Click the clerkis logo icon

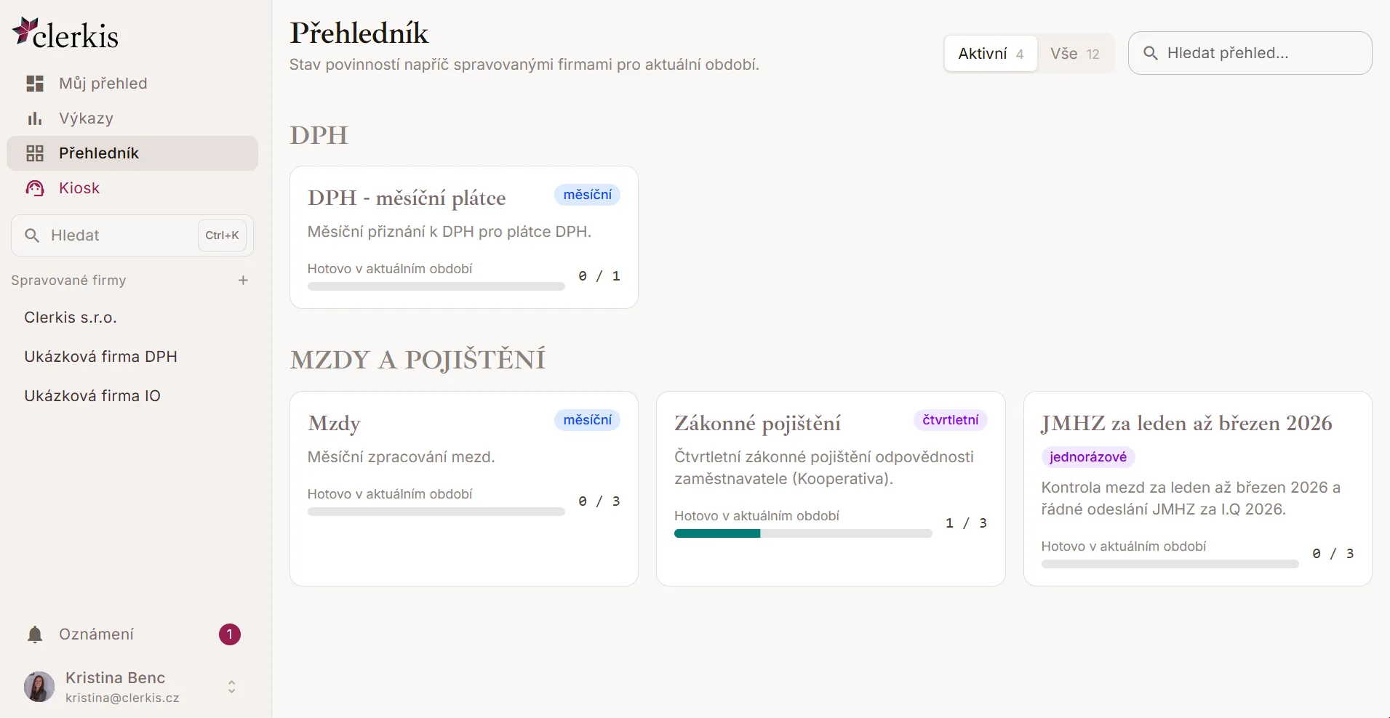point(25,30)
